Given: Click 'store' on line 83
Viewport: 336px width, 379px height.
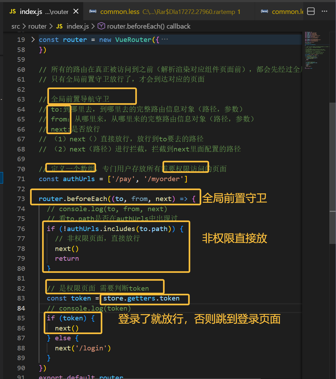Looking at the screenshot, I should click(x=113, y=298).
